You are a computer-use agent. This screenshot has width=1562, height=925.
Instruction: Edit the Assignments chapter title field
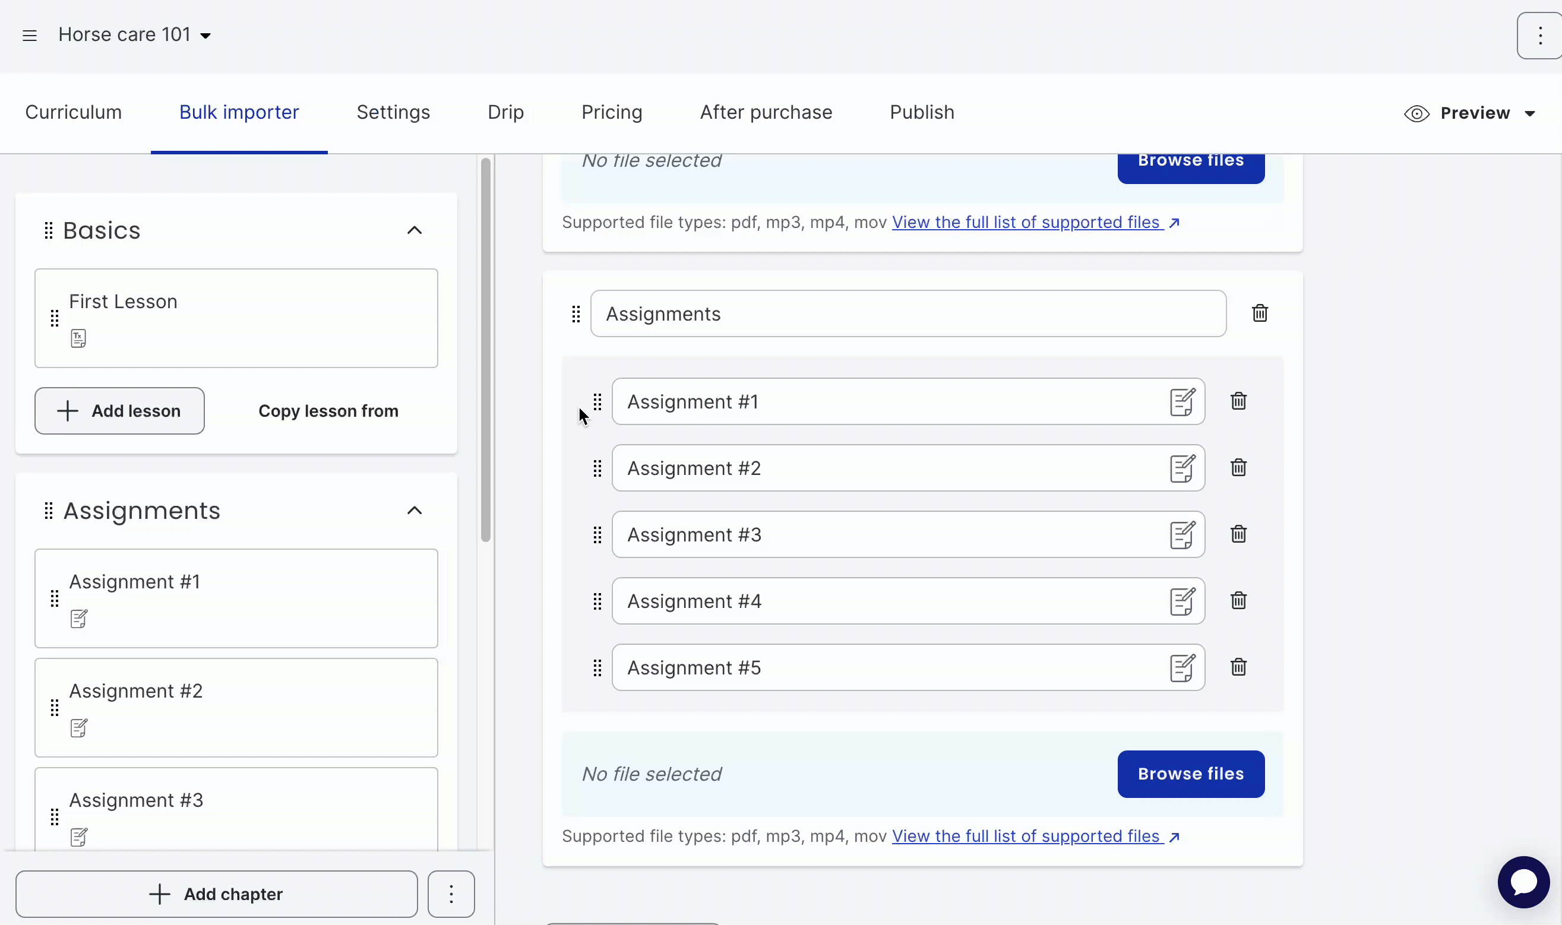click(908, 313)
